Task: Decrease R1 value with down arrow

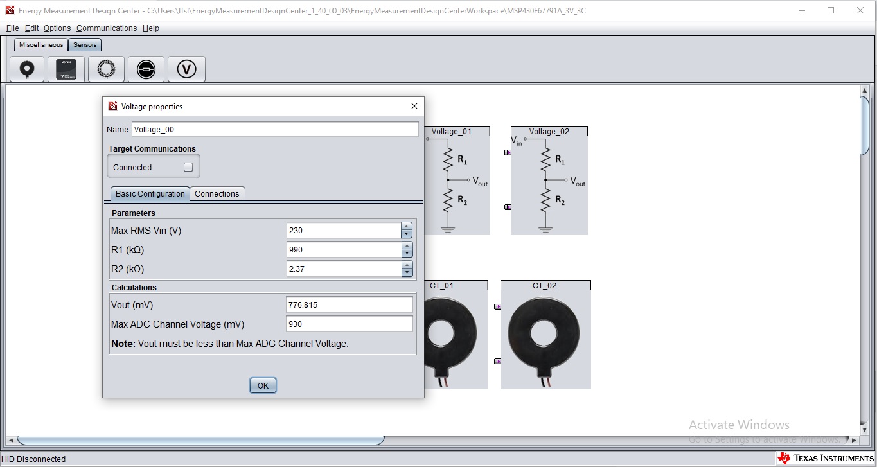Action: (x=407, y=253)
